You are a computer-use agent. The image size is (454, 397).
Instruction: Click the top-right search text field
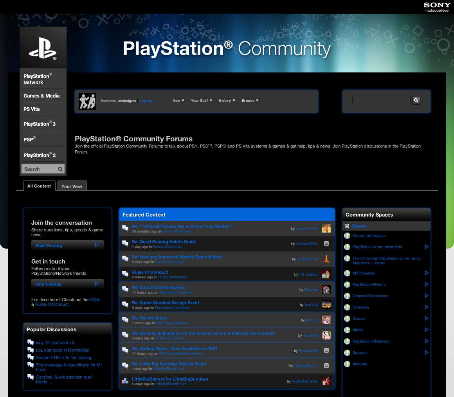tap(381, 101)
